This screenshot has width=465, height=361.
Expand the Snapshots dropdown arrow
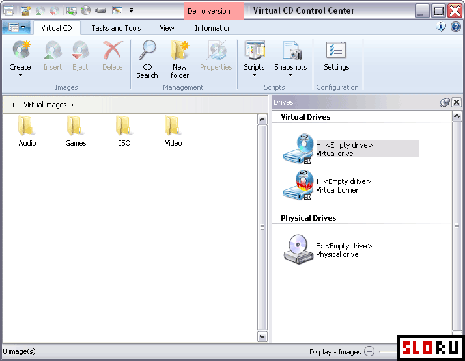click(x=290, y=75)
